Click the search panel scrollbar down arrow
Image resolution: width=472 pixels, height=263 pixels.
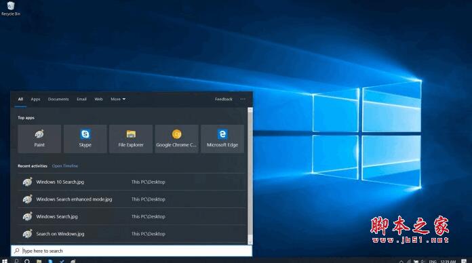tap(250, 242)
